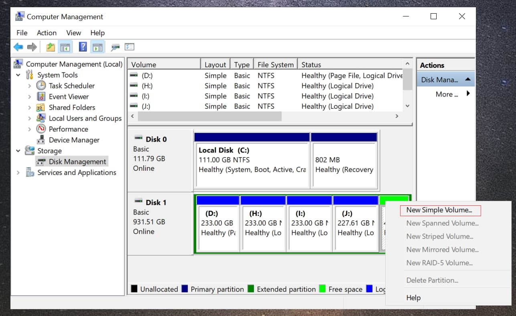The height and width of the screenshot is (316, 516).
Task: Click the Shared Folders icon
Action: click(41, 107)
